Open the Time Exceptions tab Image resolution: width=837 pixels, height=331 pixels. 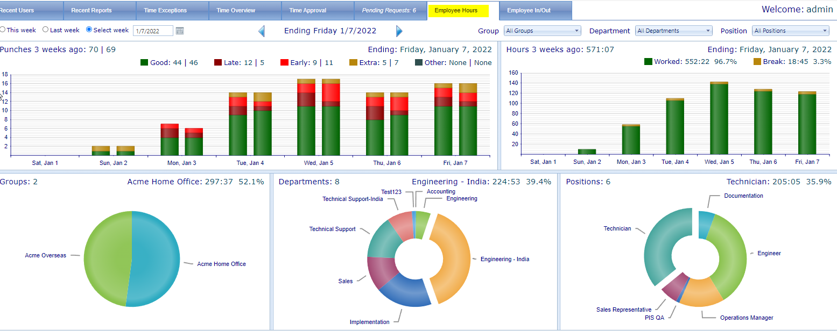point(172,10)
